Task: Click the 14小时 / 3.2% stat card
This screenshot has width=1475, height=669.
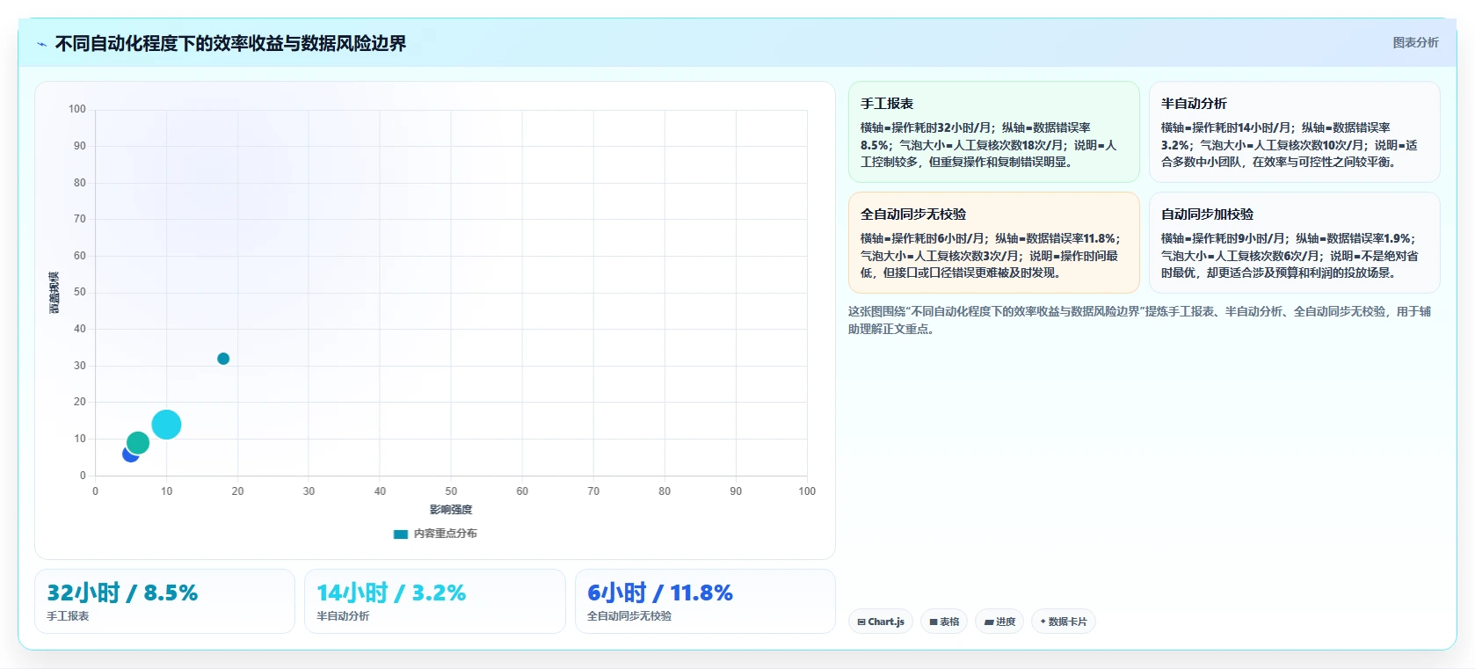Action: pos(435,601)
